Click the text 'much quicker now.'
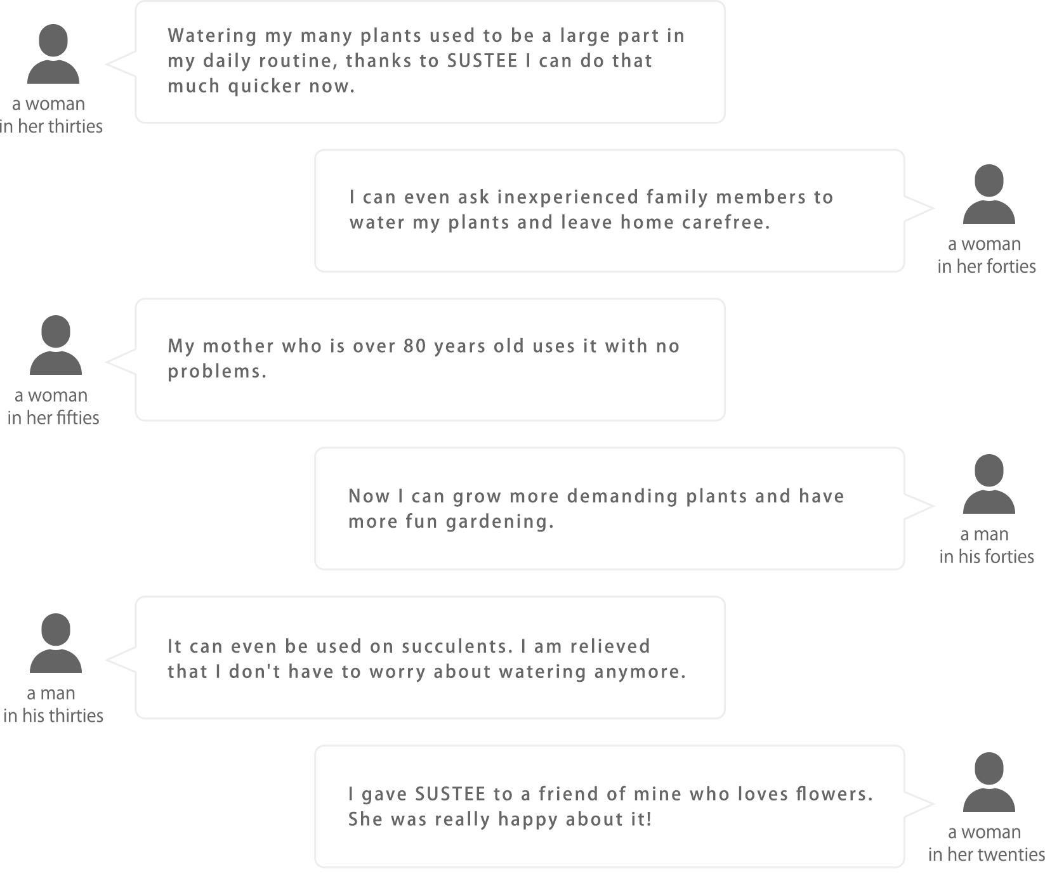The height and width of the screenshot is (881, 1045). point(261,86)
